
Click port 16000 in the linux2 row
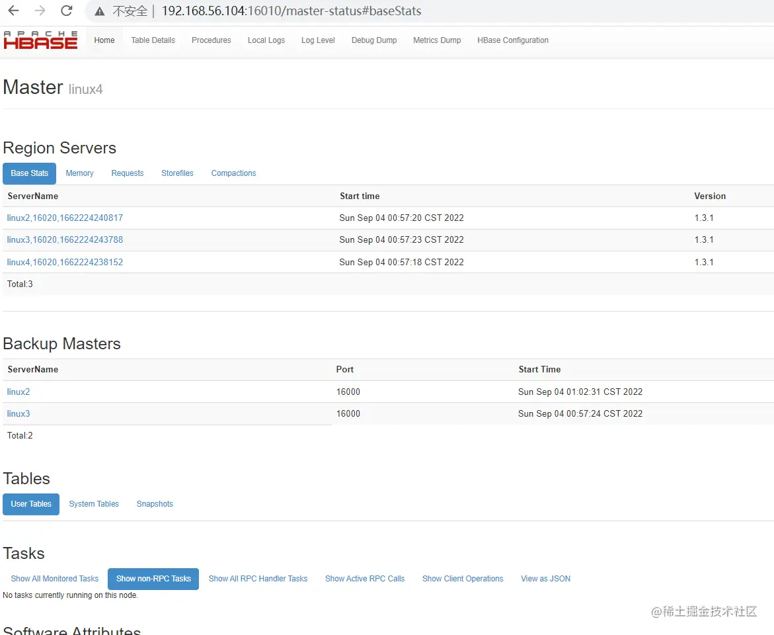[348, 392]
